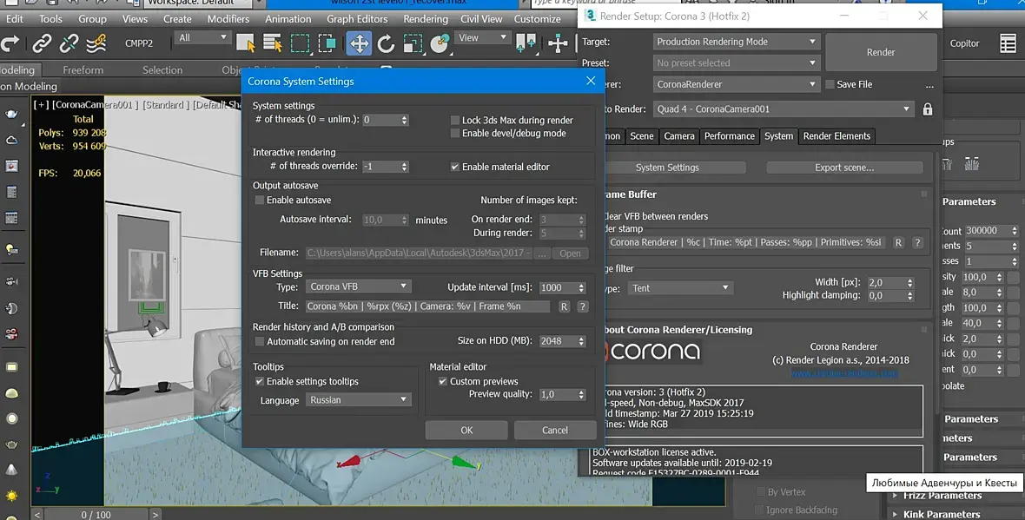Open the Production Rendering Mode target dropdown
This screenshot has width=1025, height=520.
pyautogui.click(x=736, y=42)
